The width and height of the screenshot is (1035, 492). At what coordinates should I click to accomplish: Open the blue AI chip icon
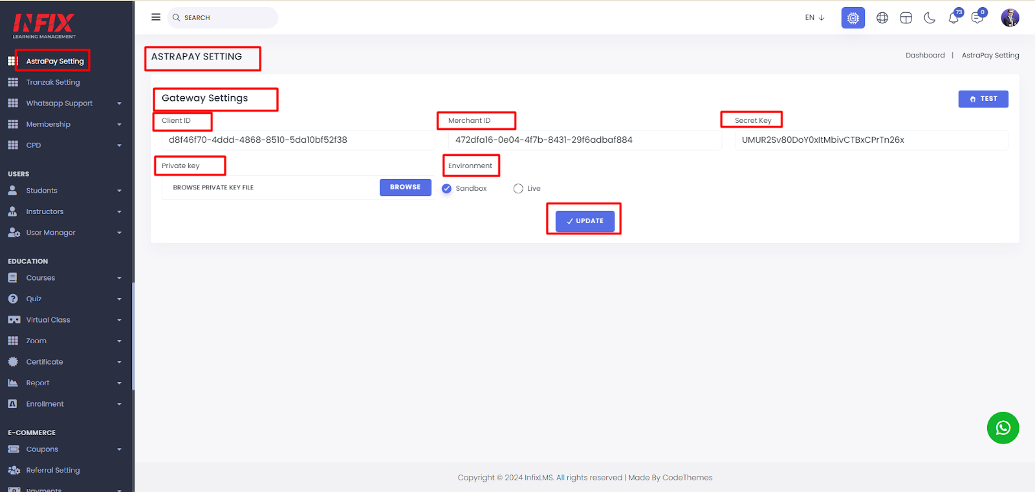point(853,18)
